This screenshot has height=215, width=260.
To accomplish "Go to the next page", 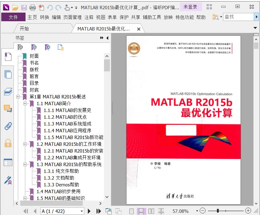I will (89, 211).
